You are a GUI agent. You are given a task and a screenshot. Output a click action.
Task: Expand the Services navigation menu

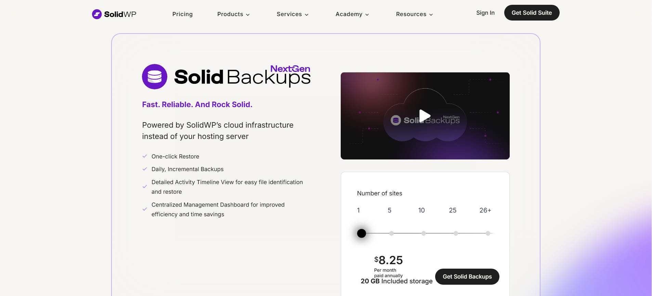[292, 14]
